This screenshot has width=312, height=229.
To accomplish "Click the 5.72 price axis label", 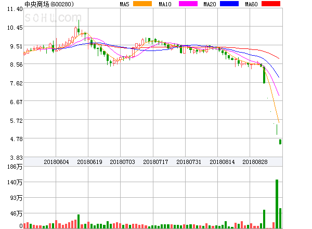I will pos(16,121).
